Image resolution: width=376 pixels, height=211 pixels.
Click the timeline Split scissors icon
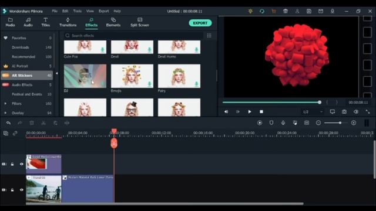click(43, 123)
